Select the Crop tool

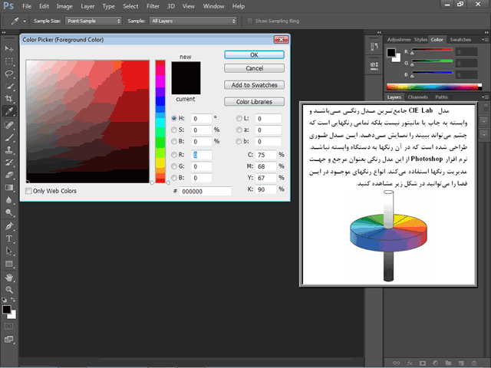pyautogui.click(x=9, y=99)
